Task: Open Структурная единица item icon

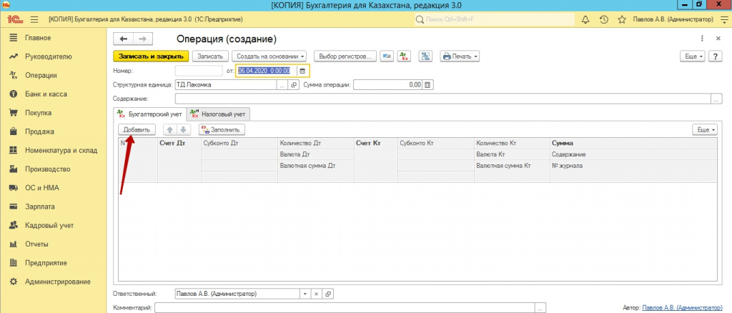Action: coord(294,85)
